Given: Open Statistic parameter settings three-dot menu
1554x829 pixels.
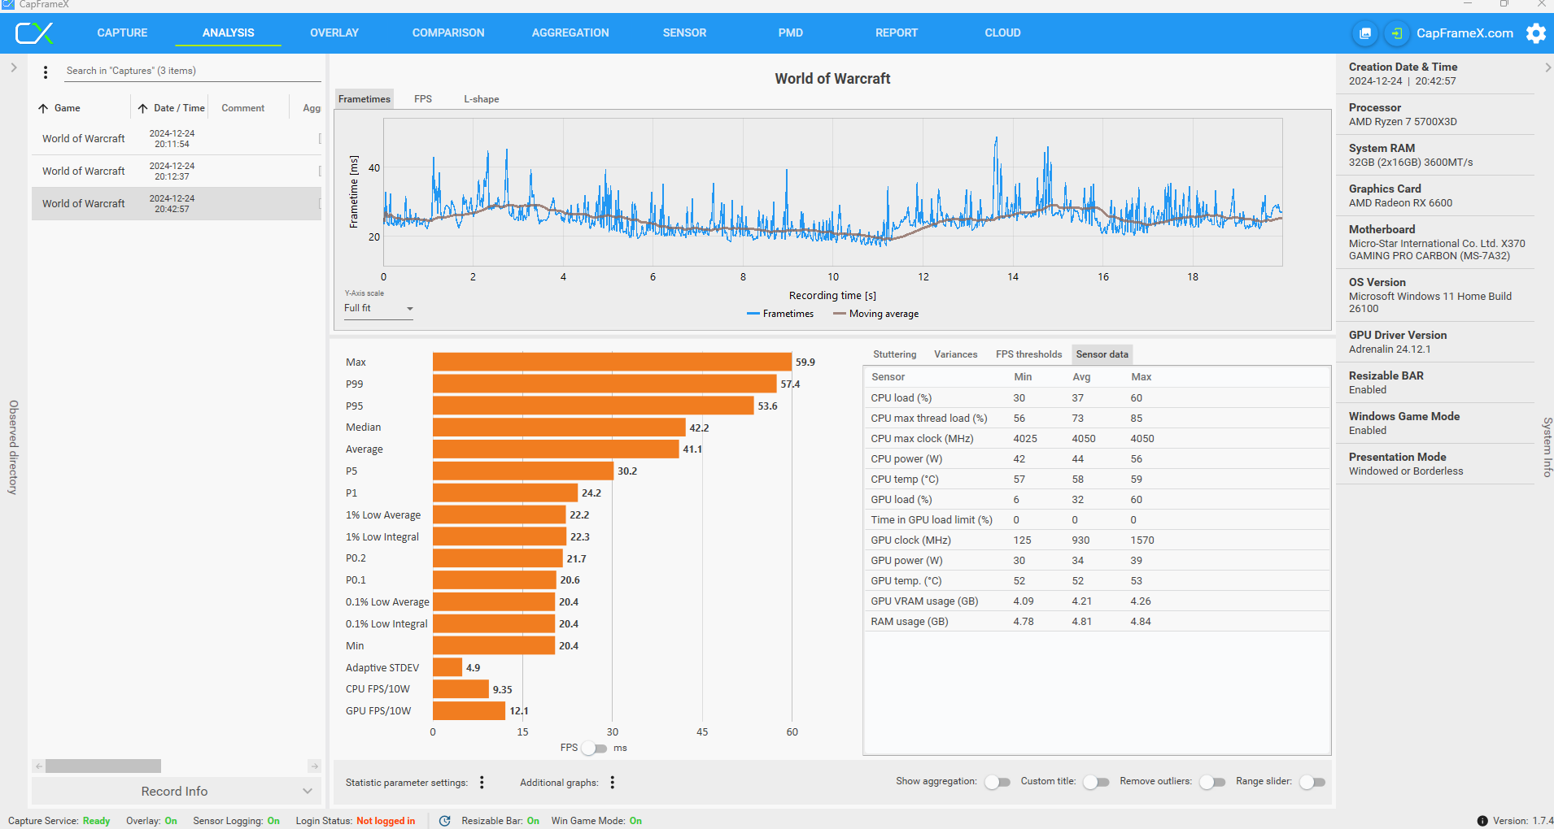Looking at the screenshot, I should [482, 782].
